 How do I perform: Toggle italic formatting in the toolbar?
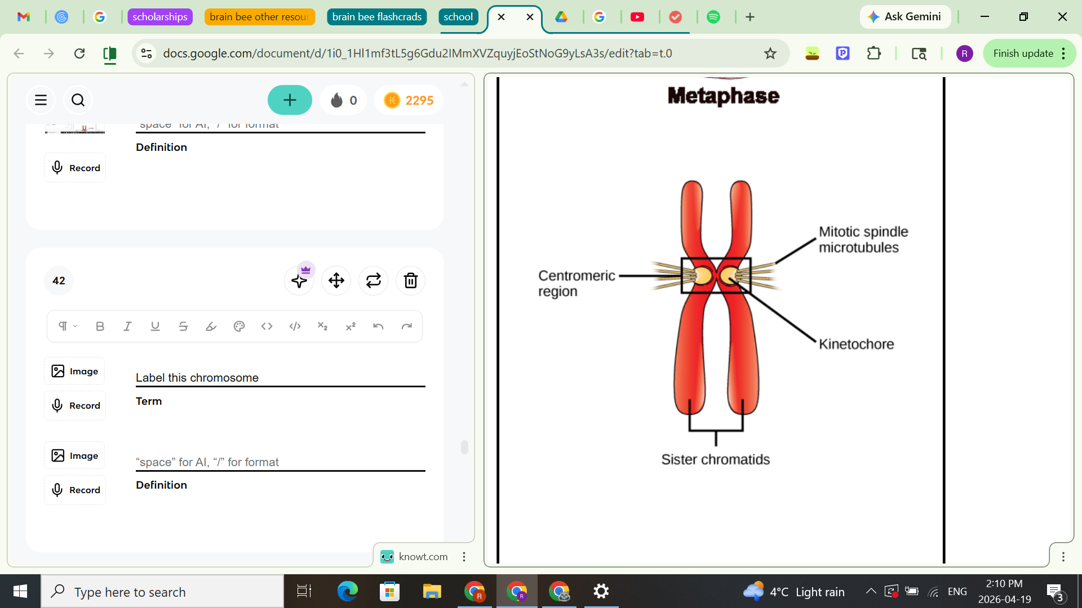pyautogui.click(x=127, y=326)
